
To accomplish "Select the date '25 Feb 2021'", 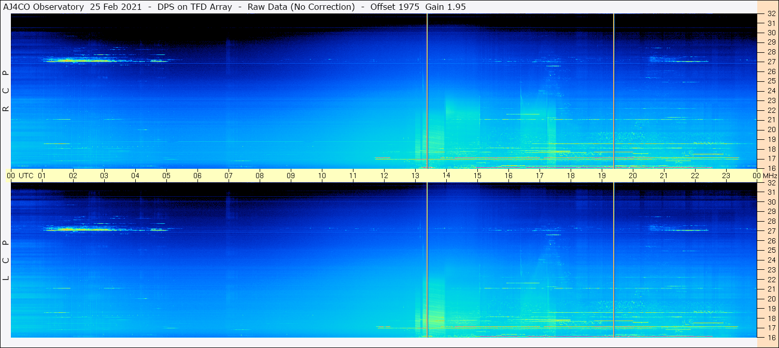I will coord(116,7).
